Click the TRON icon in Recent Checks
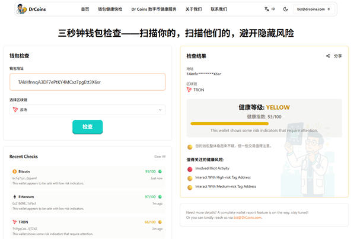The width and height of the screenshot is (357, 239). pos(15,222)
